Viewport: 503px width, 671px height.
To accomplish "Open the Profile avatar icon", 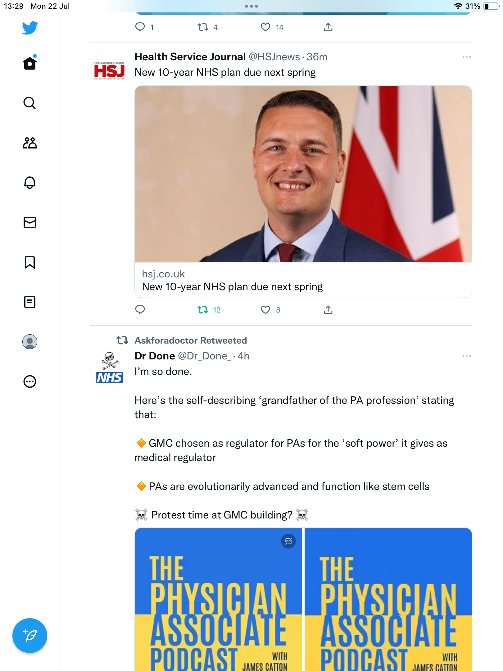I will [x=30, y=342].
